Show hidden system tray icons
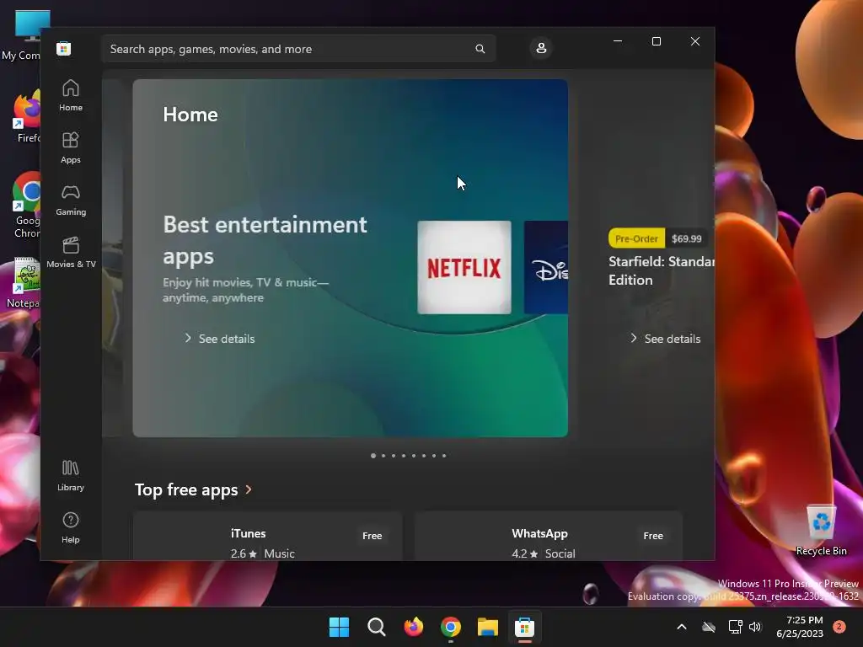This screenshot has width=863, height=647. click(681, 627)
